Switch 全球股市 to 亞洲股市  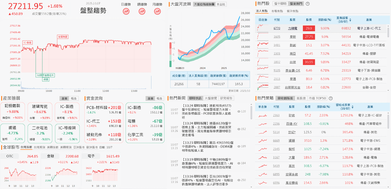79,148
